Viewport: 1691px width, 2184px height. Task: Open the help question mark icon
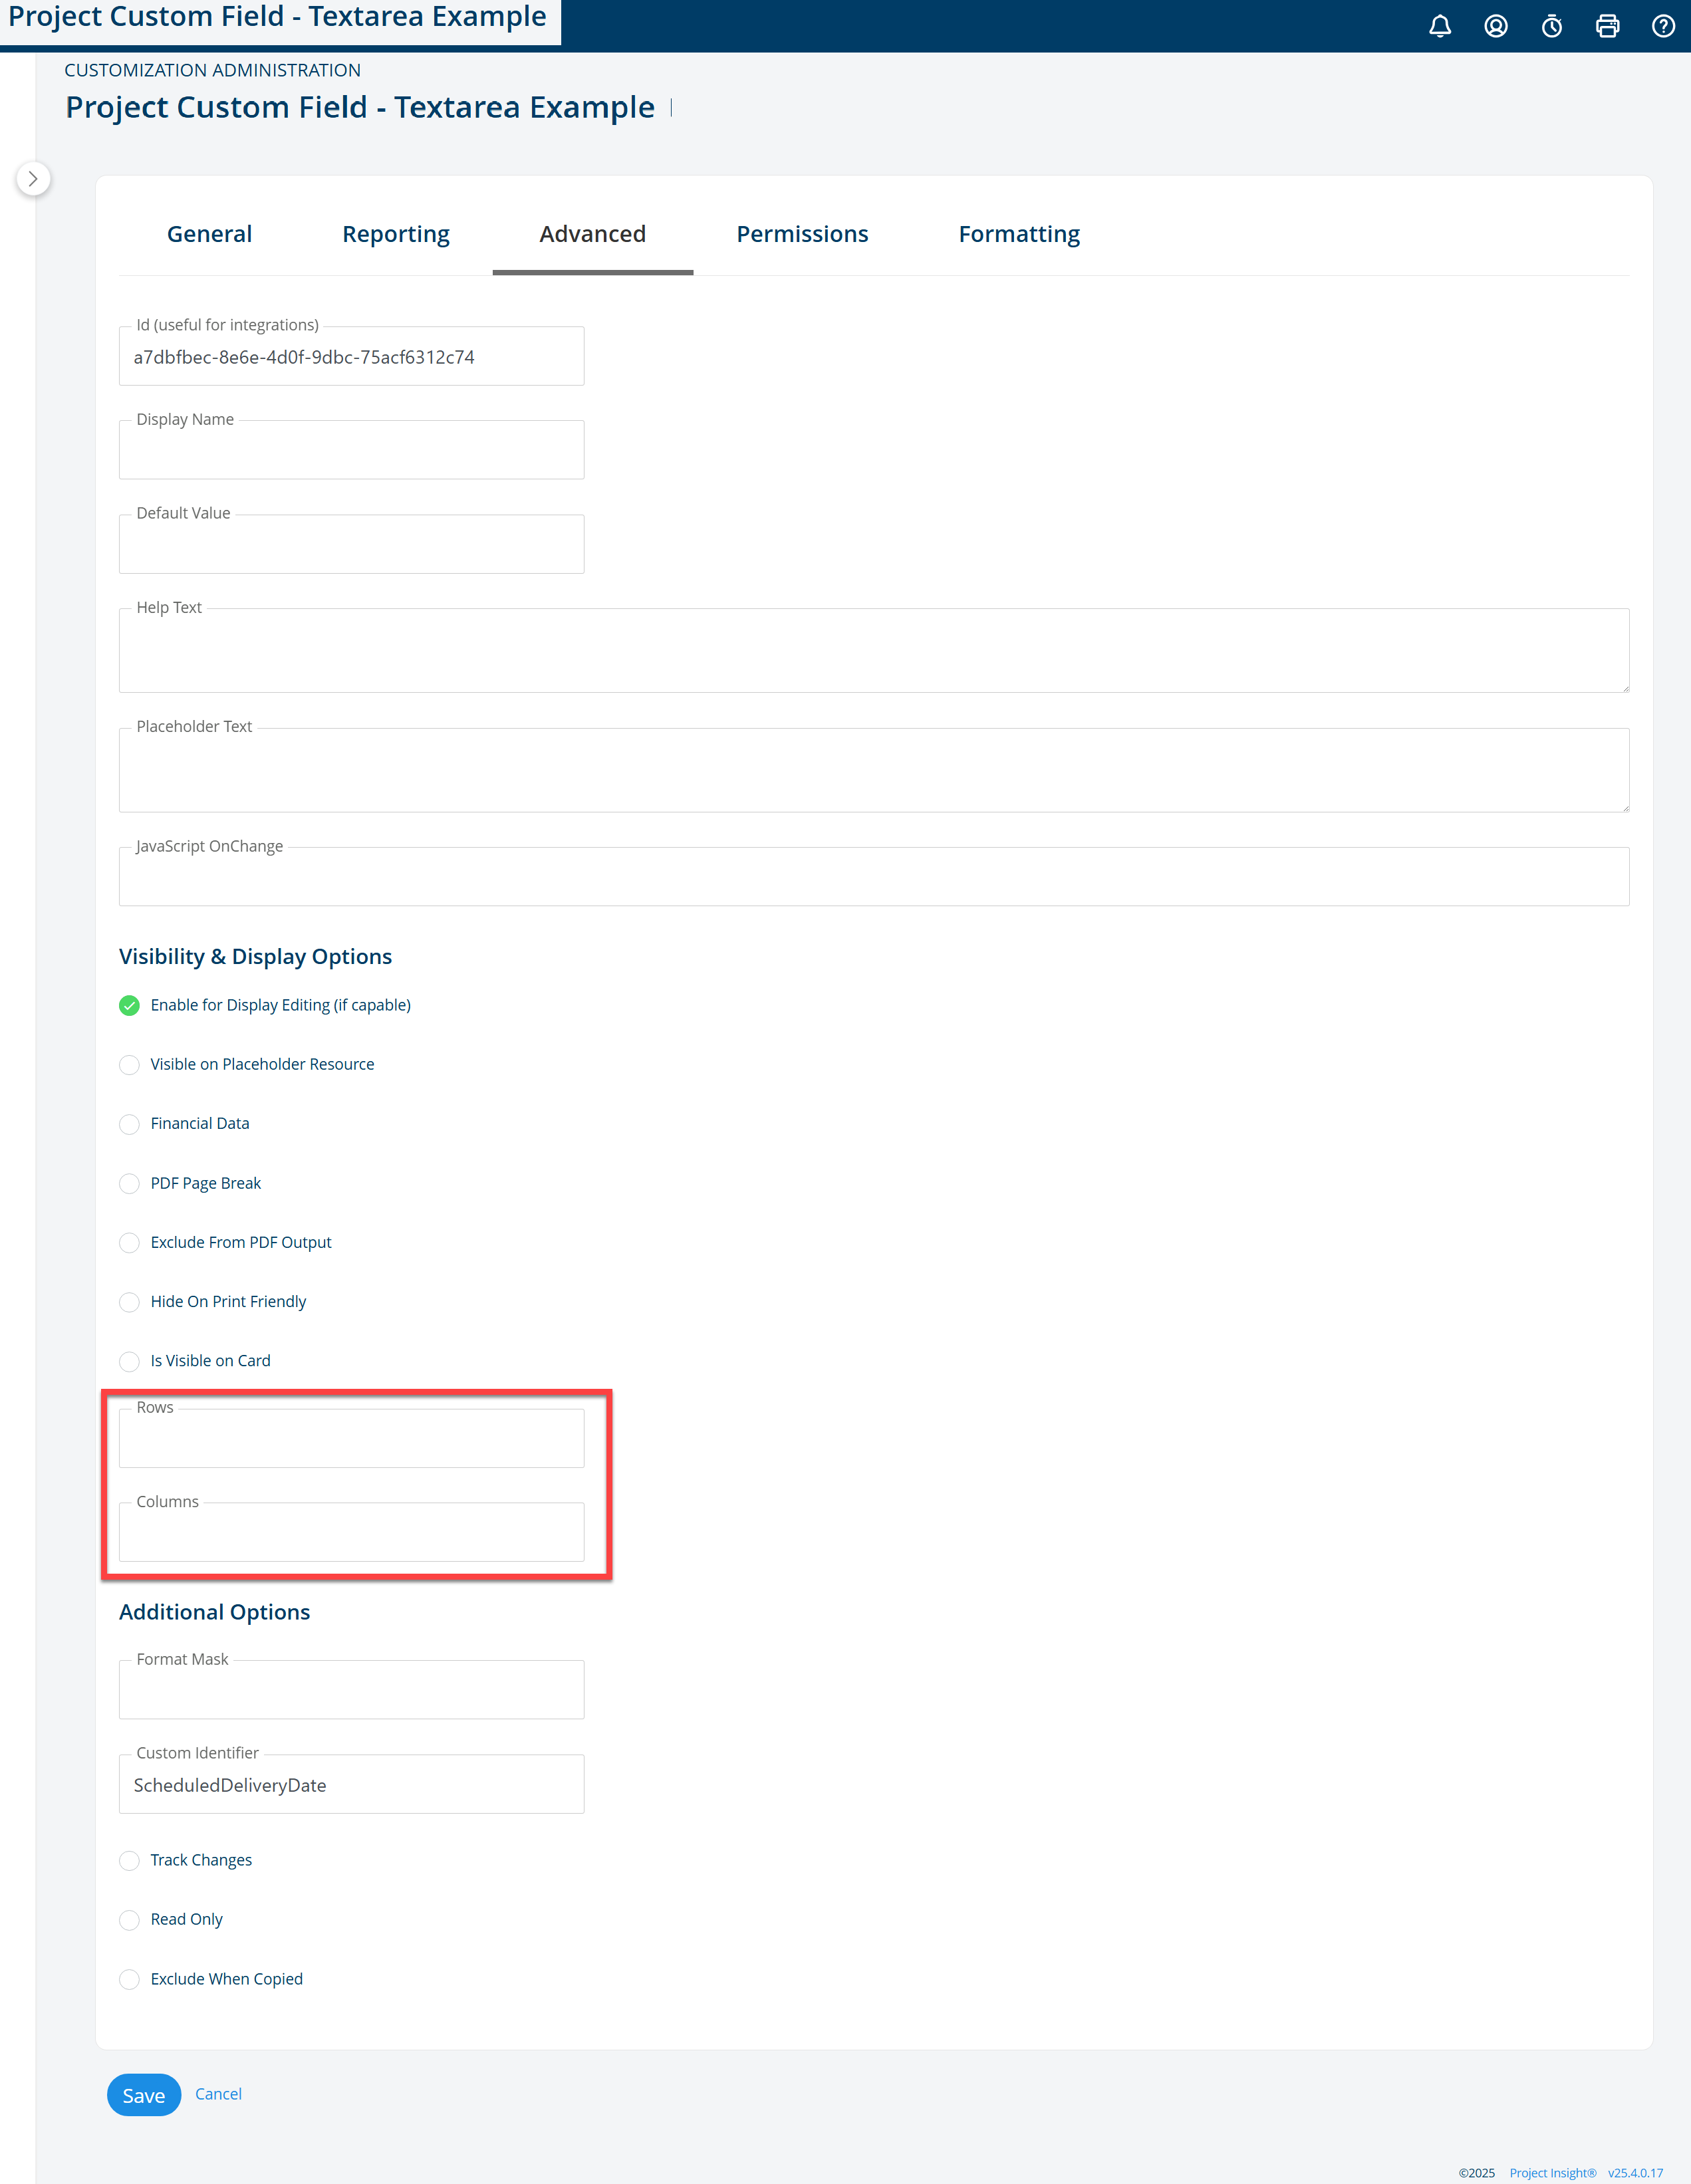point(1663,26)
